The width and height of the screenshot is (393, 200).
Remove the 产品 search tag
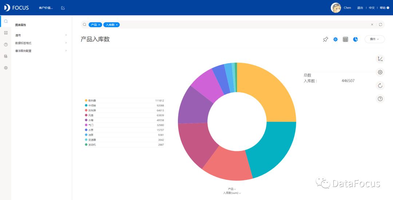pyautogui.click(x=99, y=25)
